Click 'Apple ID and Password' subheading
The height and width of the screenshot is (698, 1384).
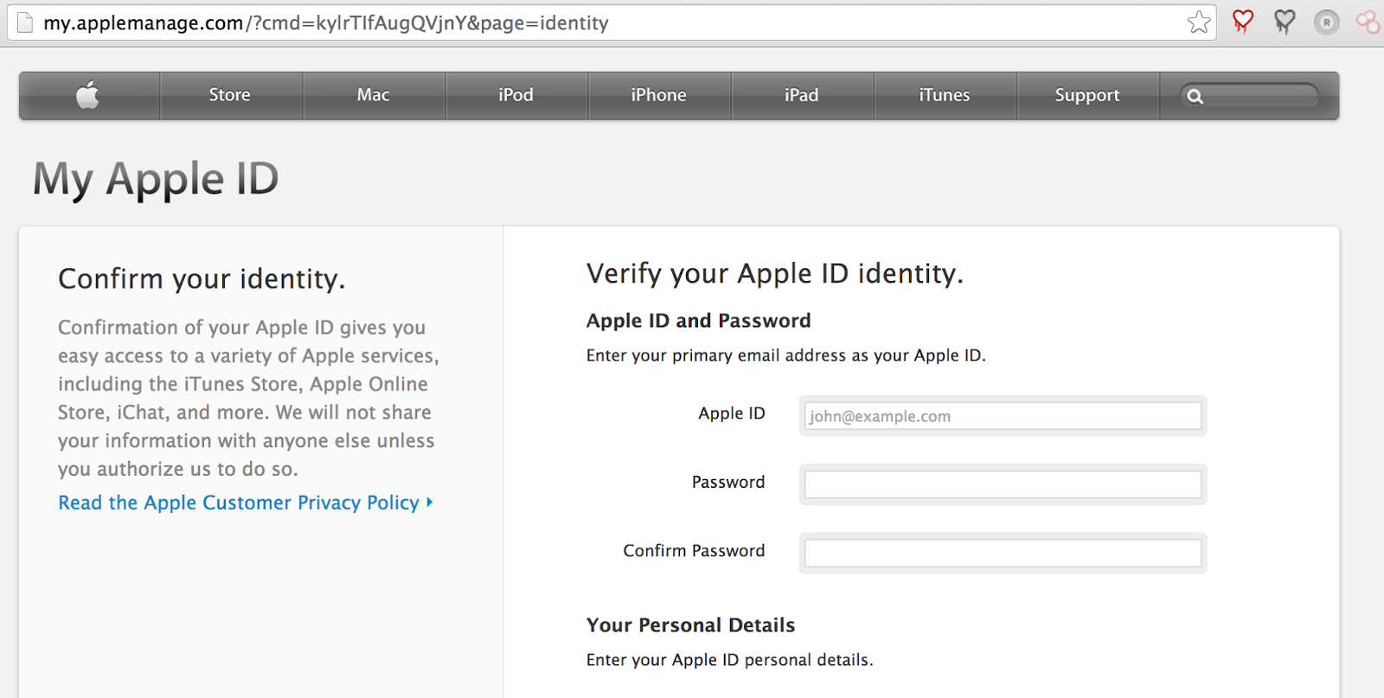(x=699, y=321)
